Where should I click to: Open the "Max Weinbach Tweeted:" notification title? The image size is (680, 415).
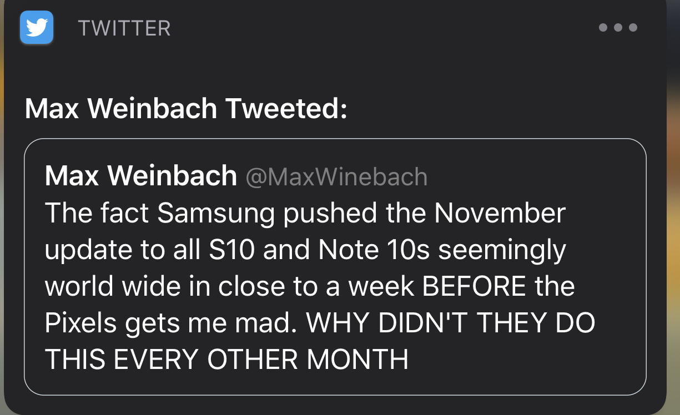tap(186, 108)
